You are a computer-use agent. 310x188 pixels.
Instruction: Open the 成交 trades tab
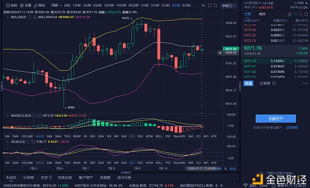pyautogui.click(x=262, y=14)
